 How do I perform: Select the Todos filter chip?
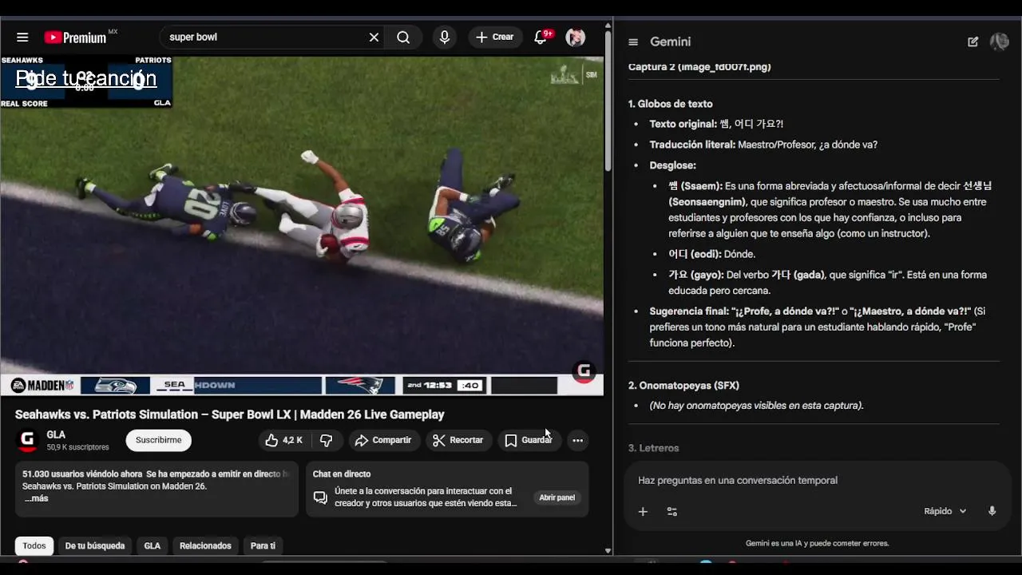pyautogui.click(x=34, y=546)
